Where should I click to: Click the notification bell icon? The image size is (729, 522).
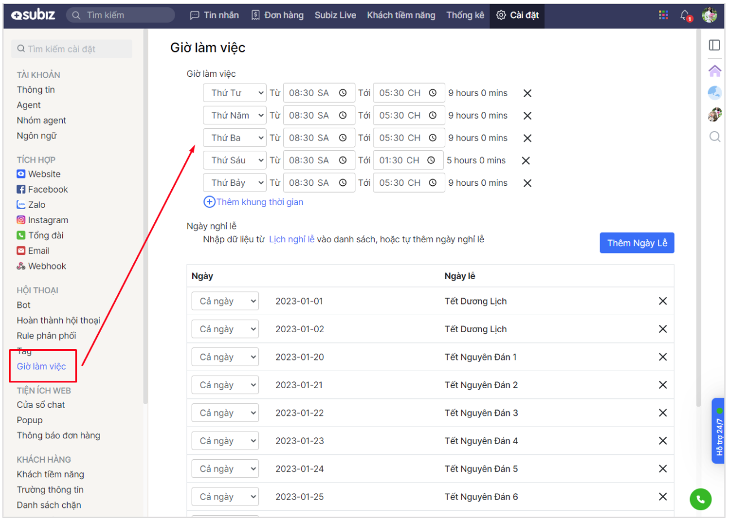pos(685,15)
